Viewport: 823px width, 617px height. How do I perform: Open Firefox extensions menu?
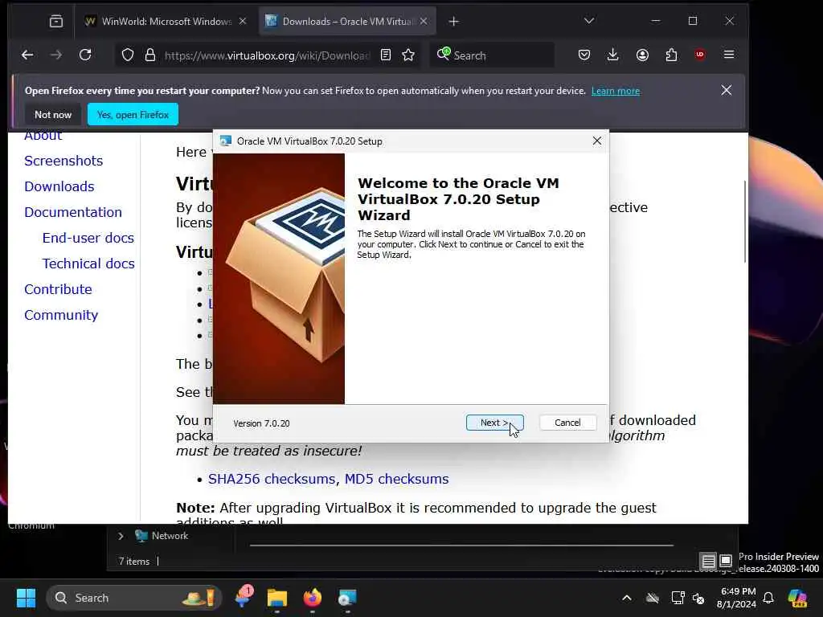click(x=671, y=55)
